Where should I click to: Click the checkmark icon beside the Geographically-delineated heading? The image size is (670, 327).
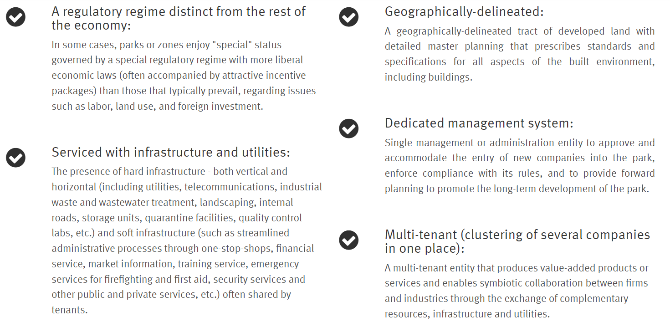tap(349, 17)
